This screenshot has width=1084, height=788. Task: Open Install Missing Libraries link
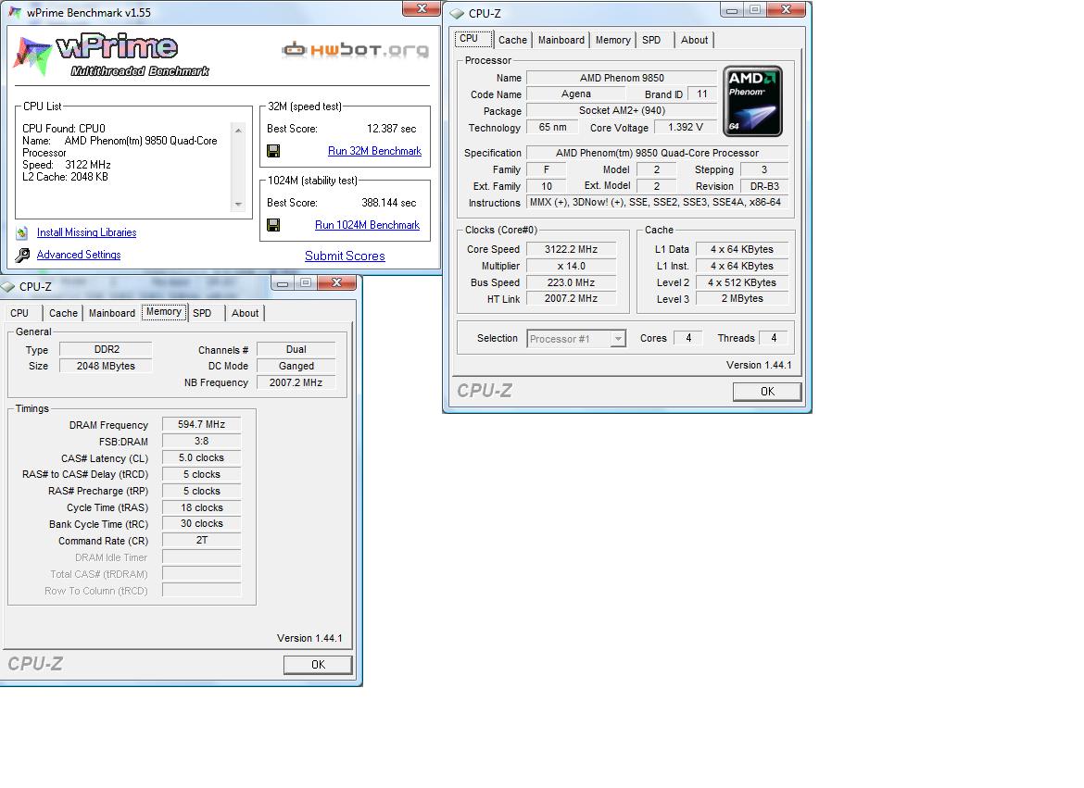[x=86, y=232]
